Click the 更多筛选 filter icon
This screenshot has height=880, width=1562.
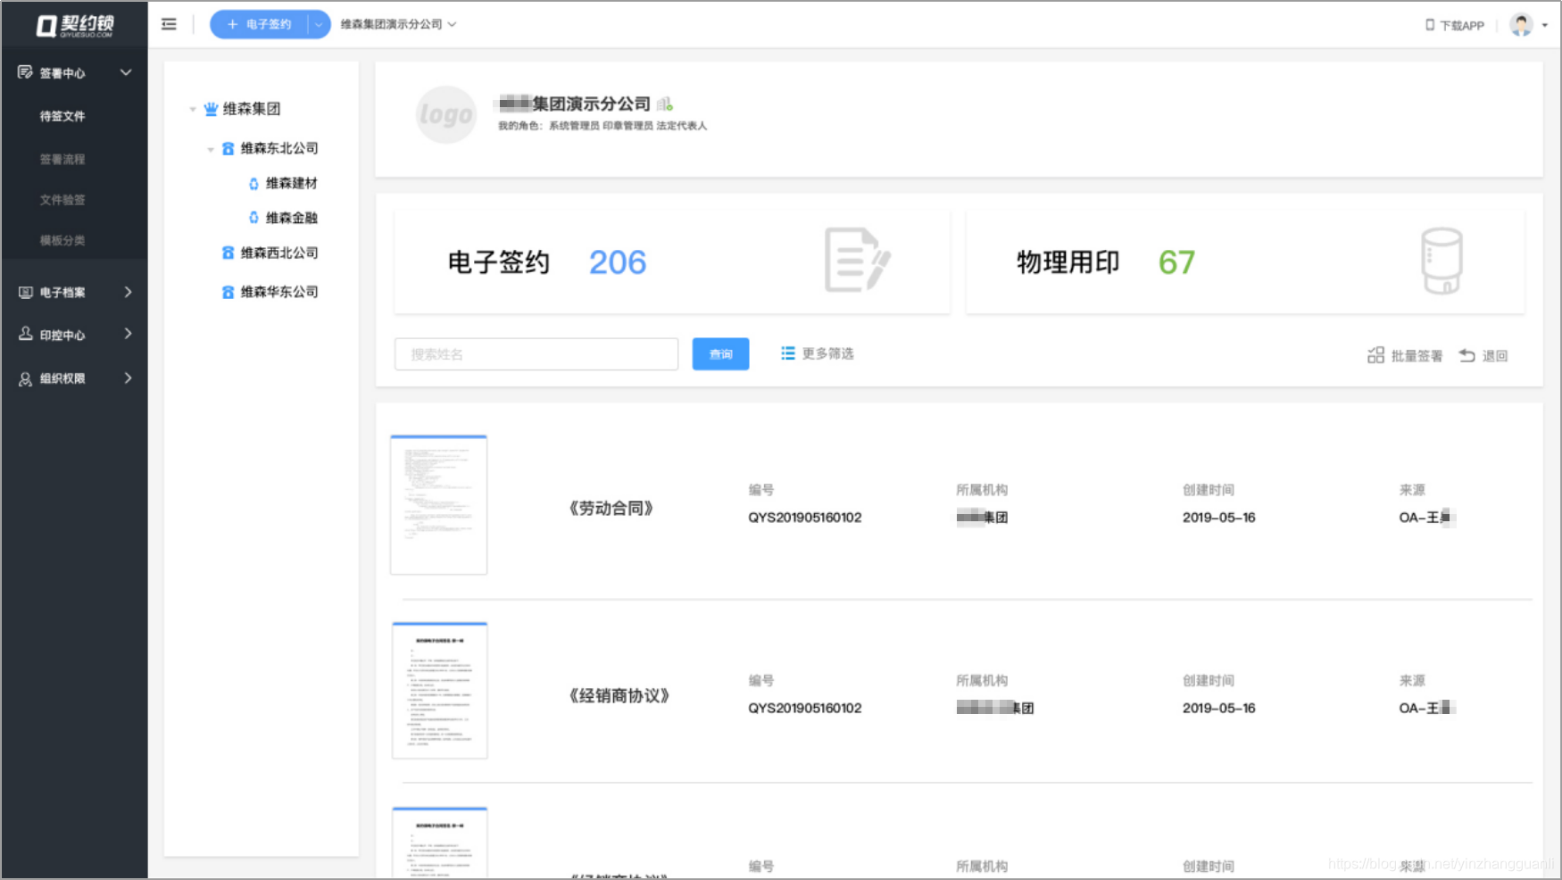[786, 353]
